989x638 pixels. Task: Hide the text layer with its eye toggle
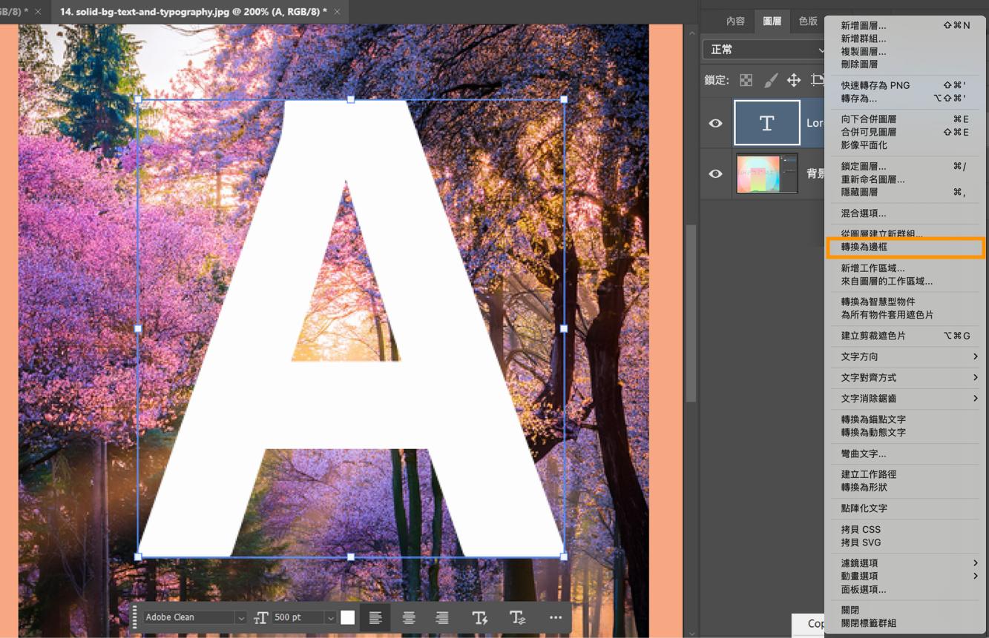[714, 122]
